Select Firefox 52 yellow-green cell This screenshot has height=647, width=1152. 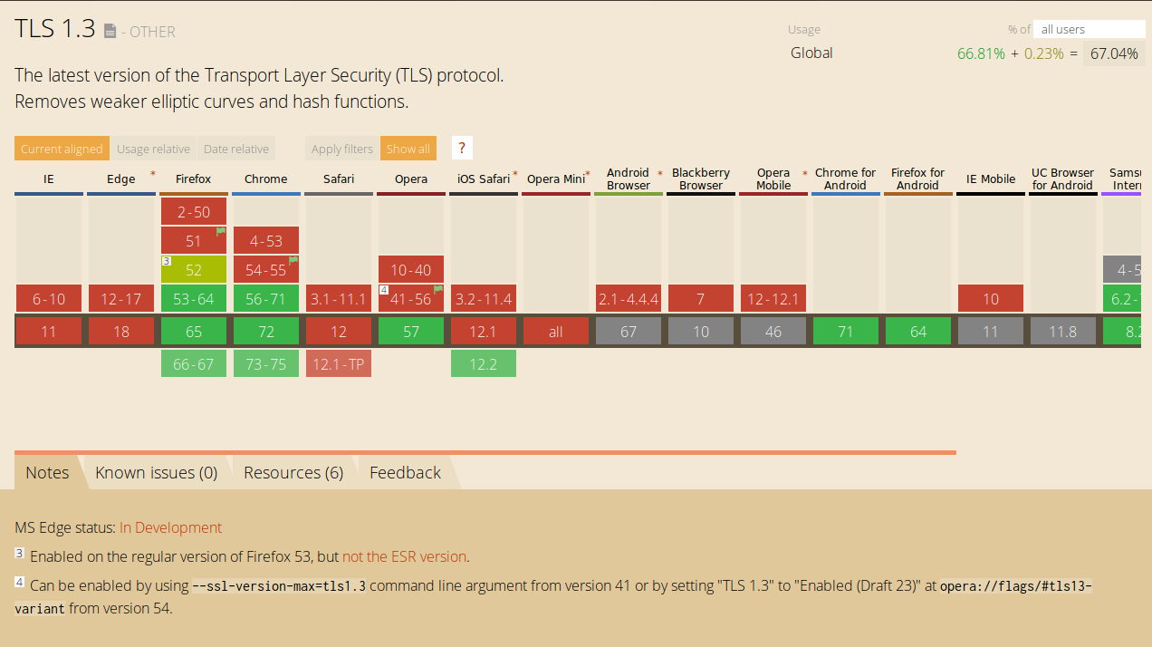pyautogui.click(x=194, y=269)
